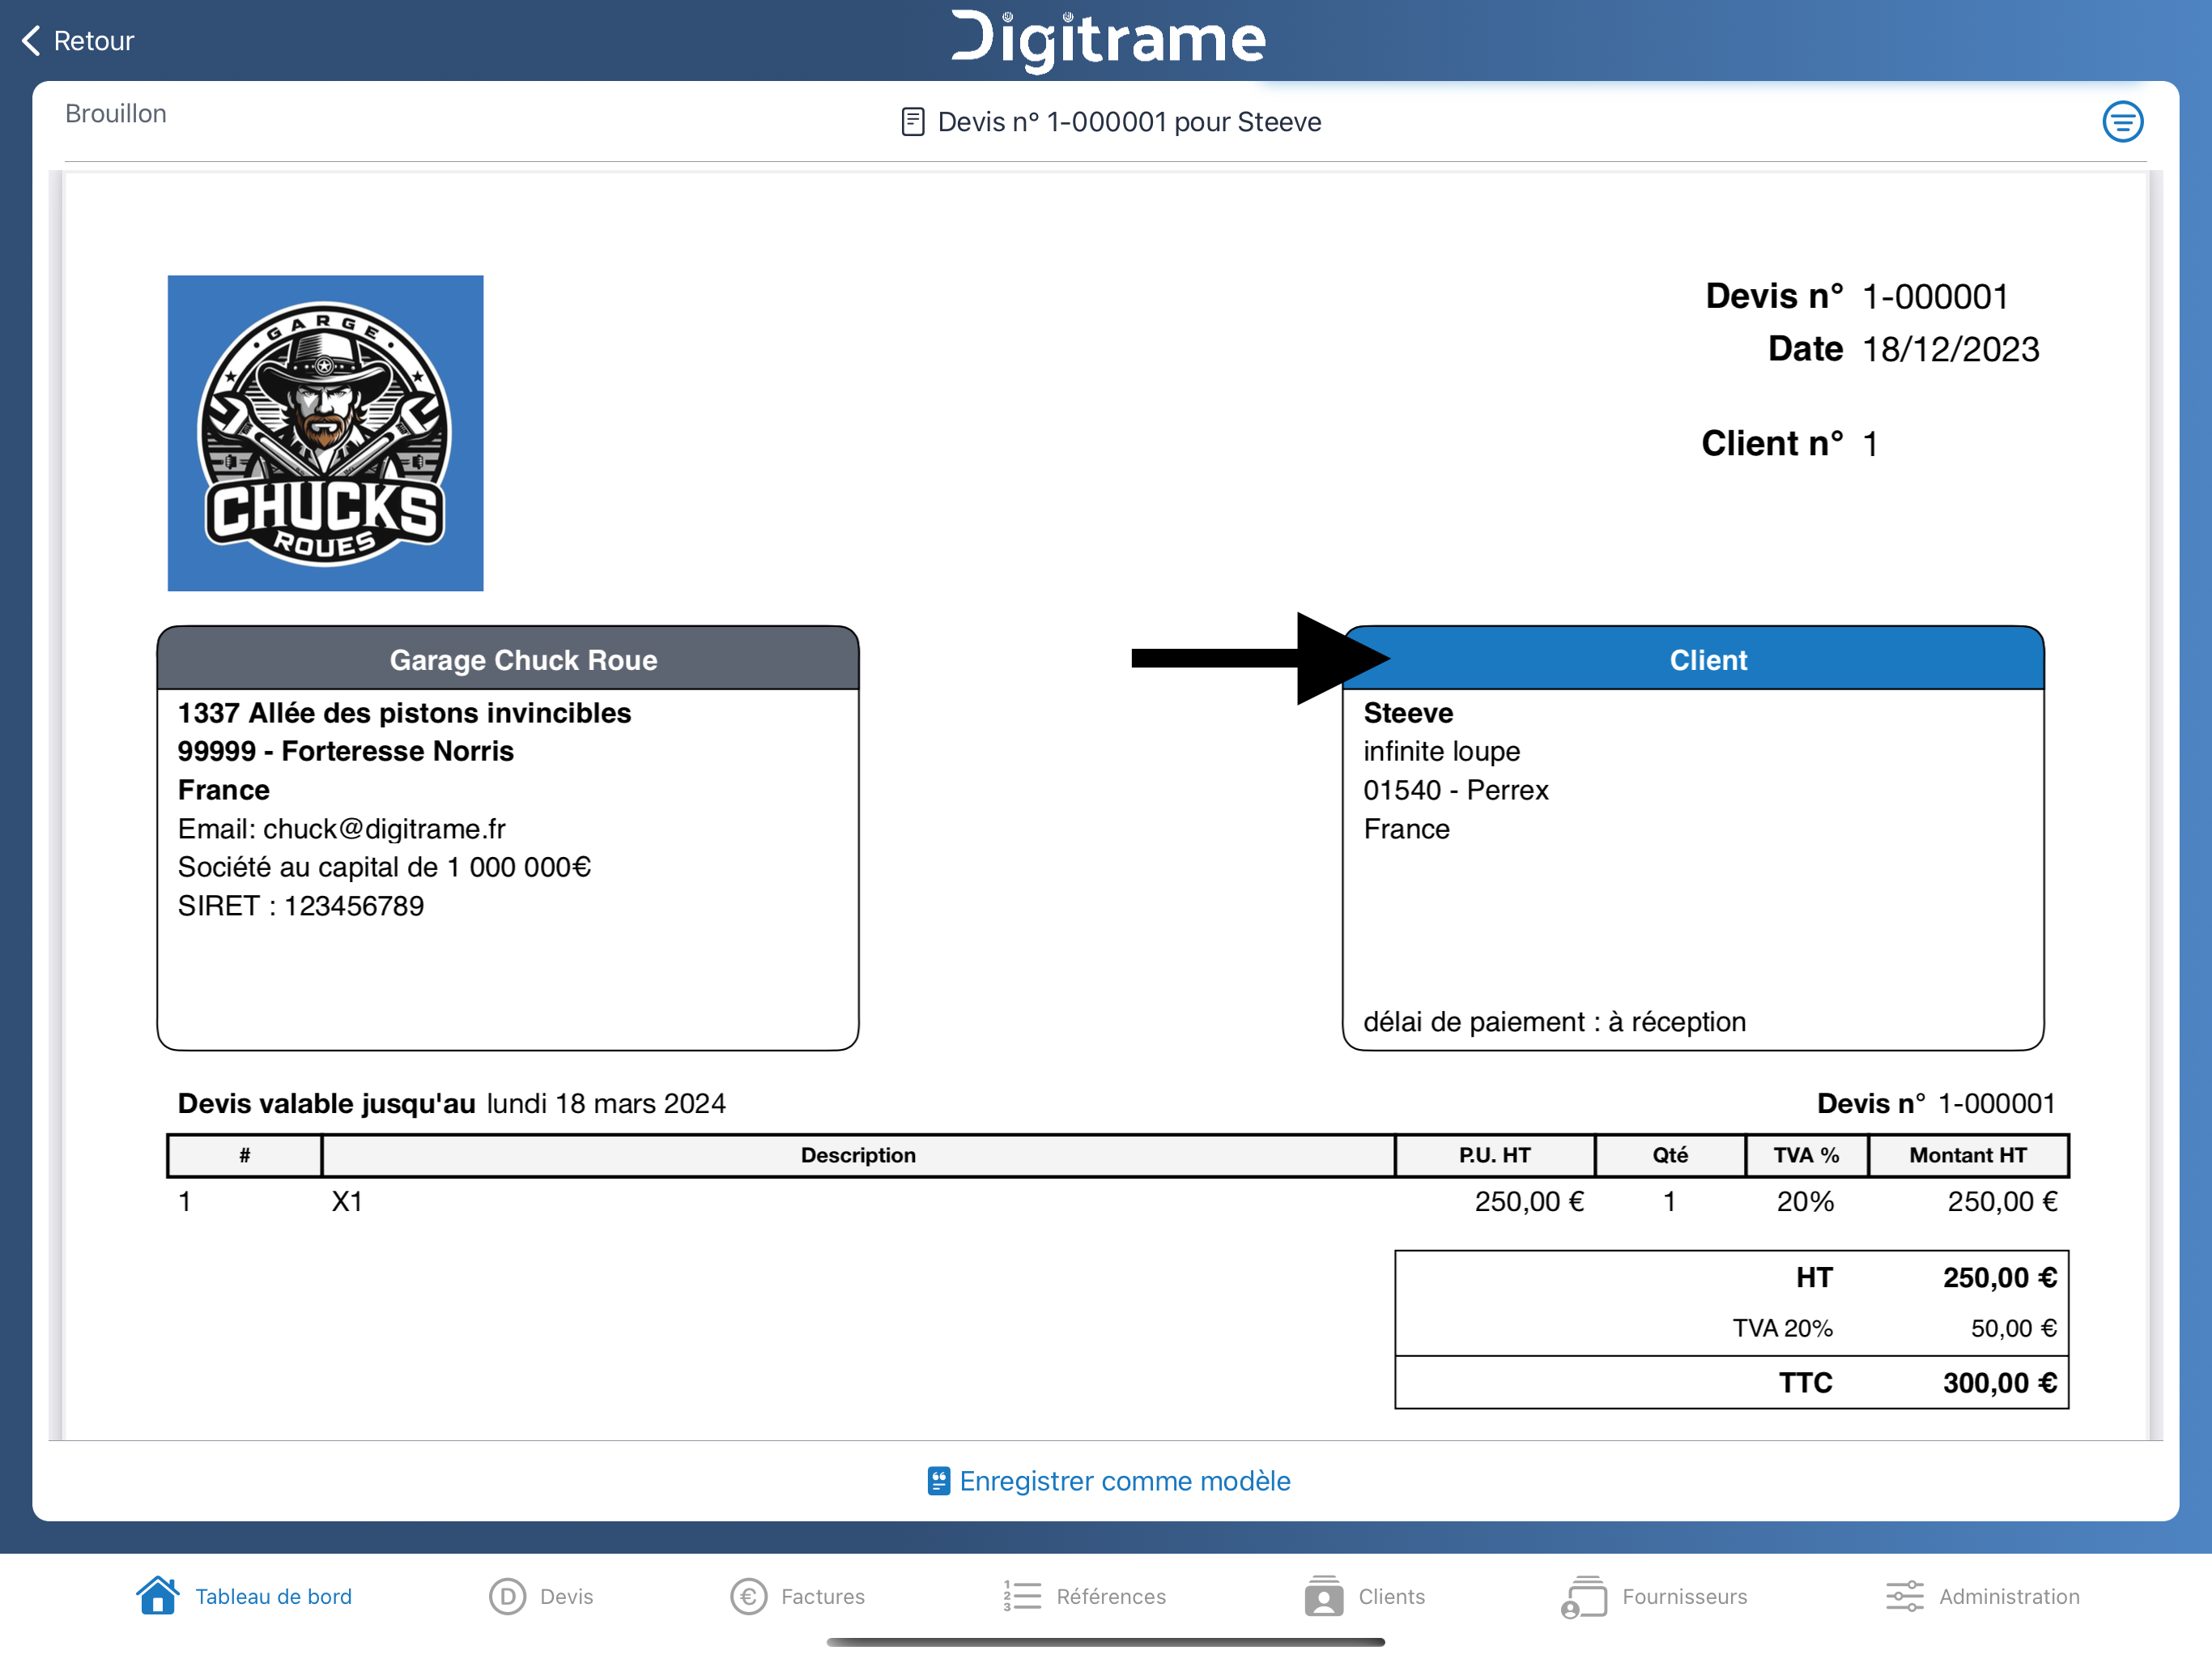Screen dimensions: 2212x1659
Task: Click the date 18/12/2023
Action: click(x=1950, y=349)
